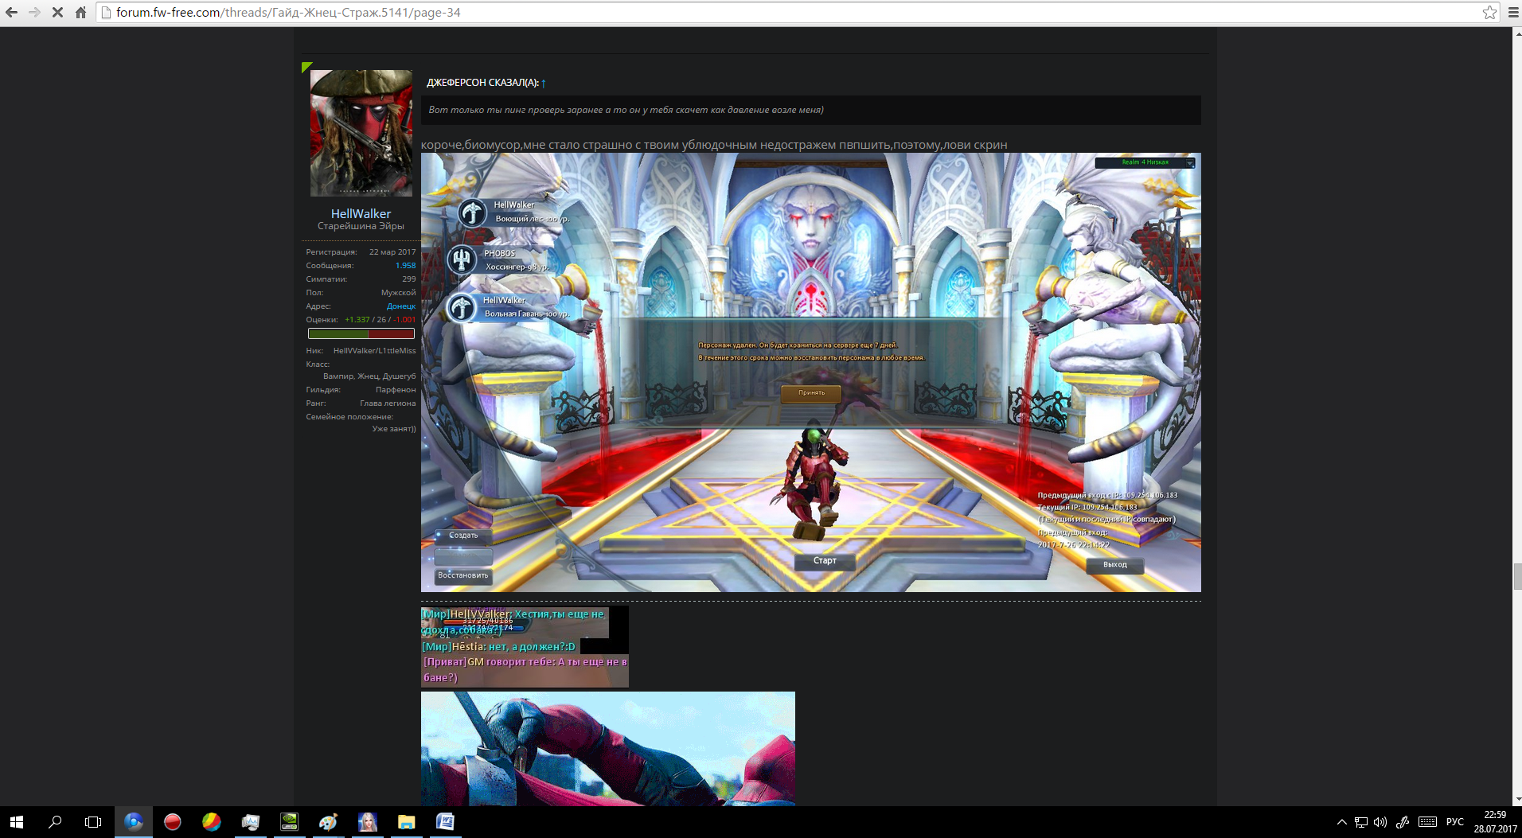
Task: Open File Explorer from the taskbar
Action: [406, 822]
